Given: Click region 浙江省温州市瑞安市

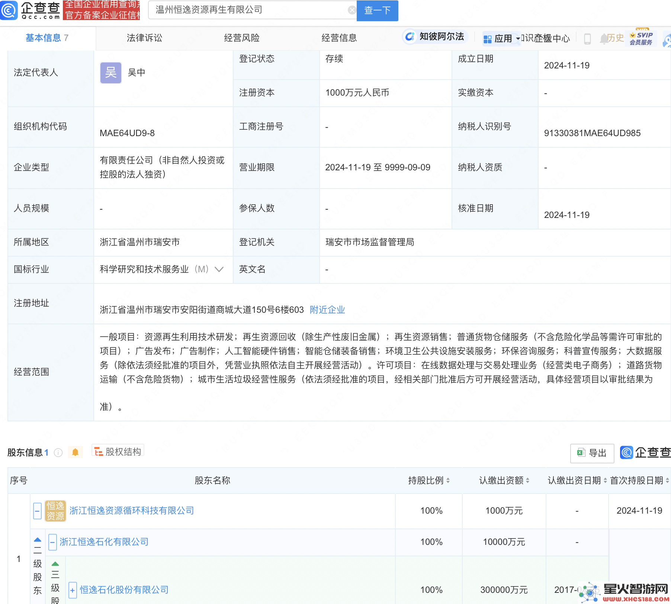Looking at the screenshot, I should click(x=140, y=242).
